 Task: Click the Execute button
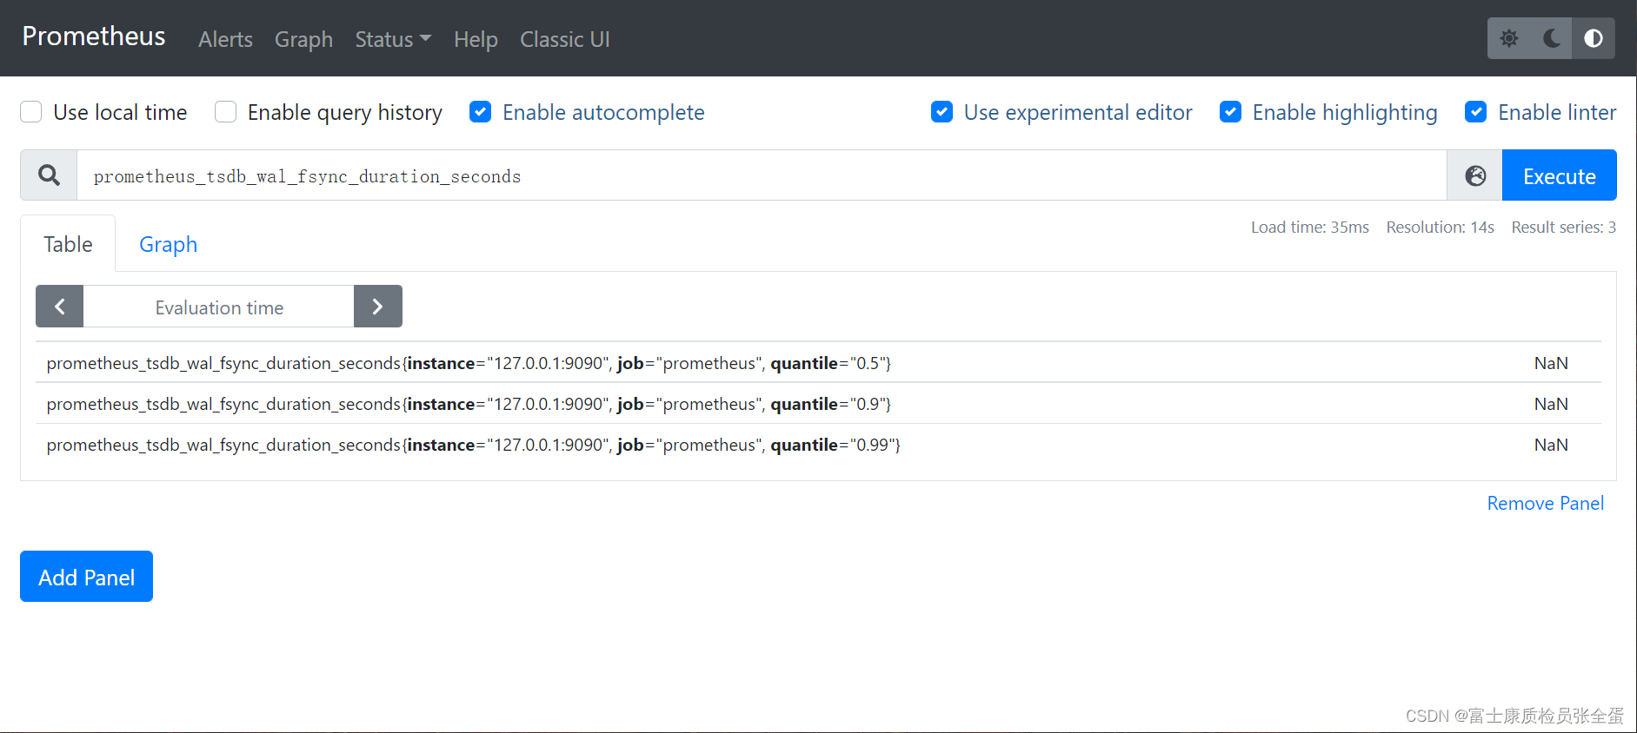(x=1560, y=175)
